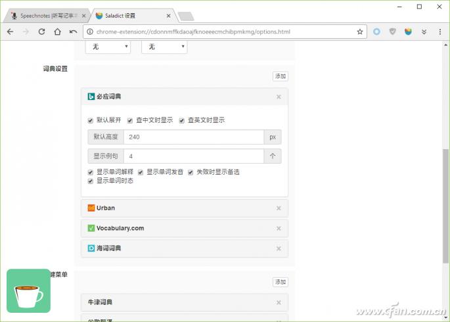Open the browser home page icon

coord(57,32)
